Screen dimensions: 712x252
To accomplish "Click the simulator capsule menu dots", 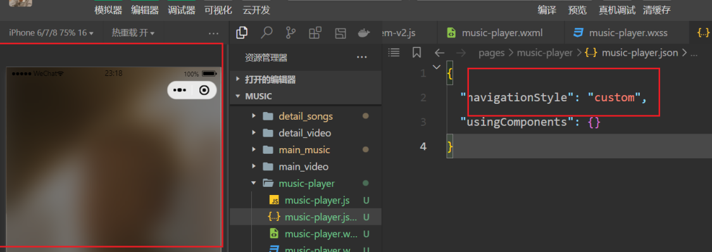I will tap(180, 90).
